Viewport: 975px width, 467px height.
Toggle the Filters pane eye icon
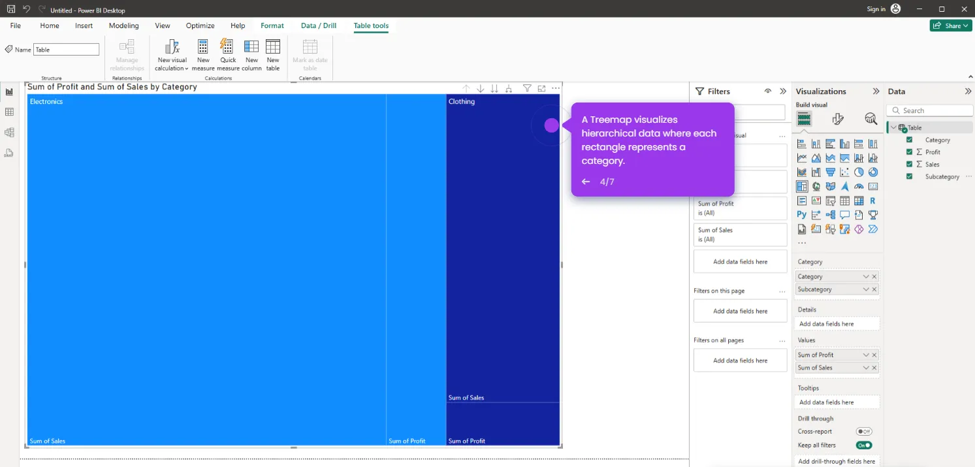(768, 91)
